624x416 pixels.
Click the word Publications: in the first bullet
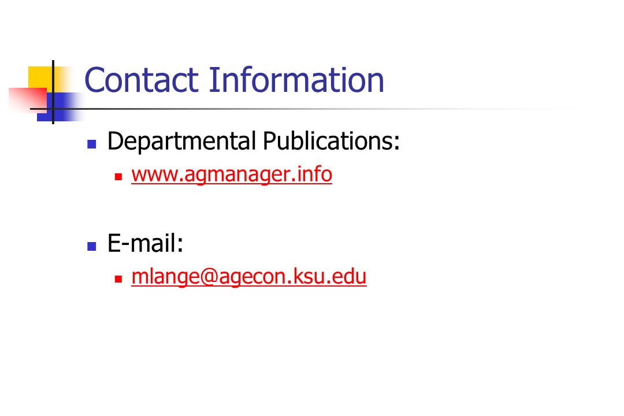331,140
